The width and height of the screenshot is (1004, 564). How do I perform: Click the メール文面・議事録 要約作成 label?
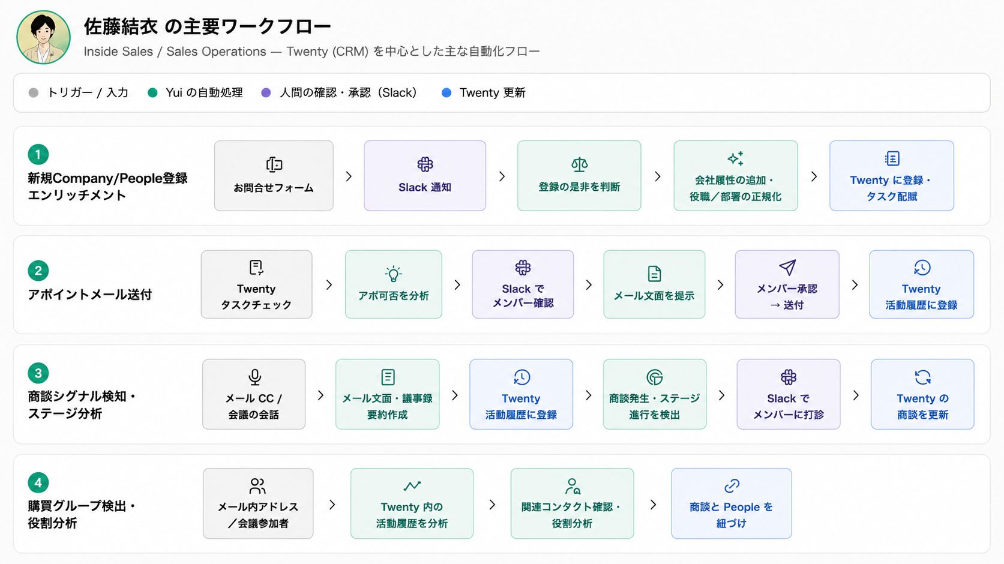[388, 407]
